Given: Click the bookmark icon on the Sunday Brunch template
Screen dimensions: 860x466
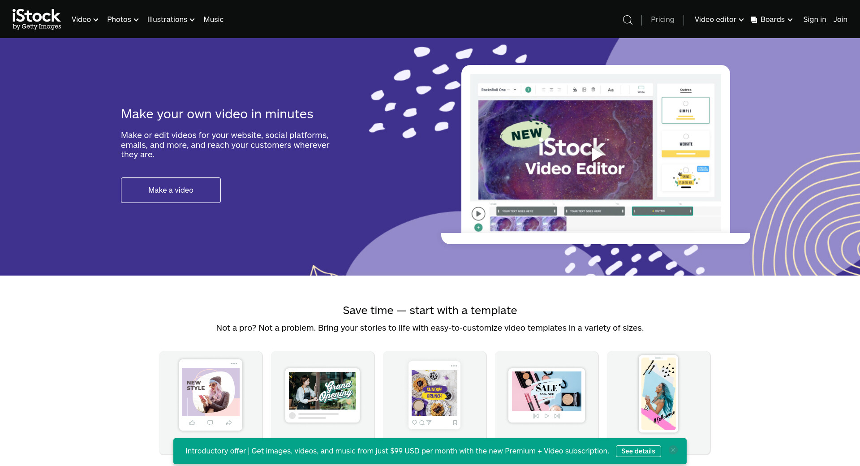Looking at the screenshot, I should 455,423.
